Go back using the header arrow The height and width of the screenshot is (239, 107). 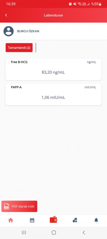click(6, 15)
